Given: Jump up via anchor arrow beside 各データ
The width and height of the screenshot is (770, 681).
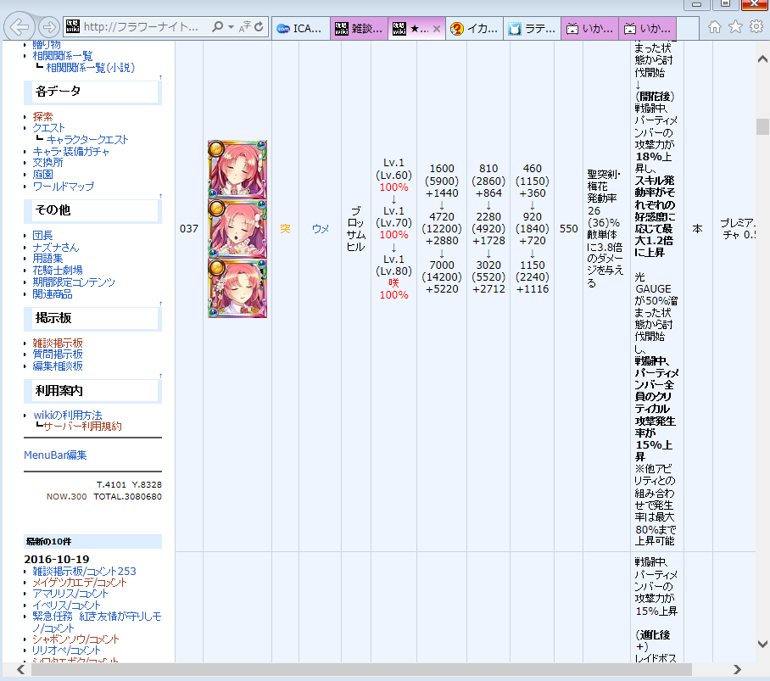Looking at the screenshot, I should coord(160,77).
